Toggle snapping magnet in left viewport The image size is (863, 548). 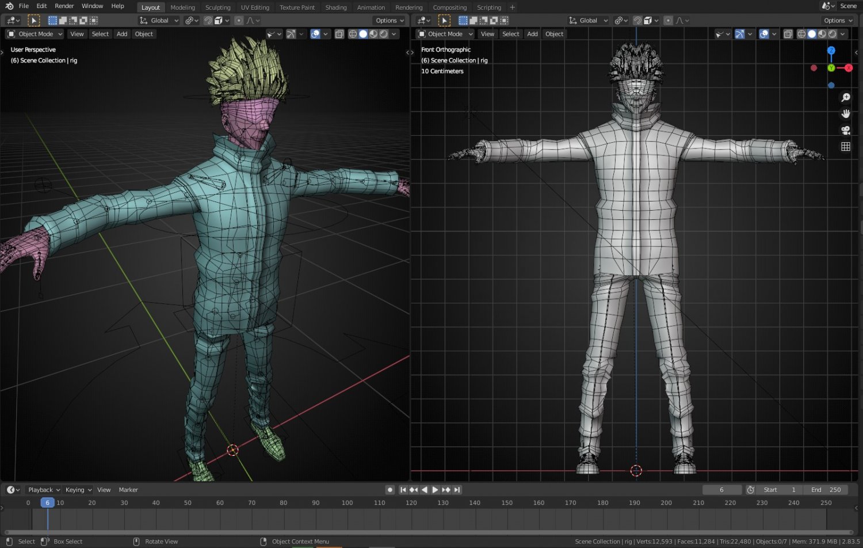[x=208, y=21]
